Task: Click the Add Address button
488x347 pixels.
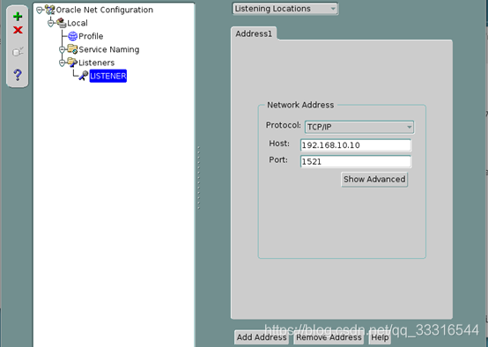Action: (x=262, y=337)
